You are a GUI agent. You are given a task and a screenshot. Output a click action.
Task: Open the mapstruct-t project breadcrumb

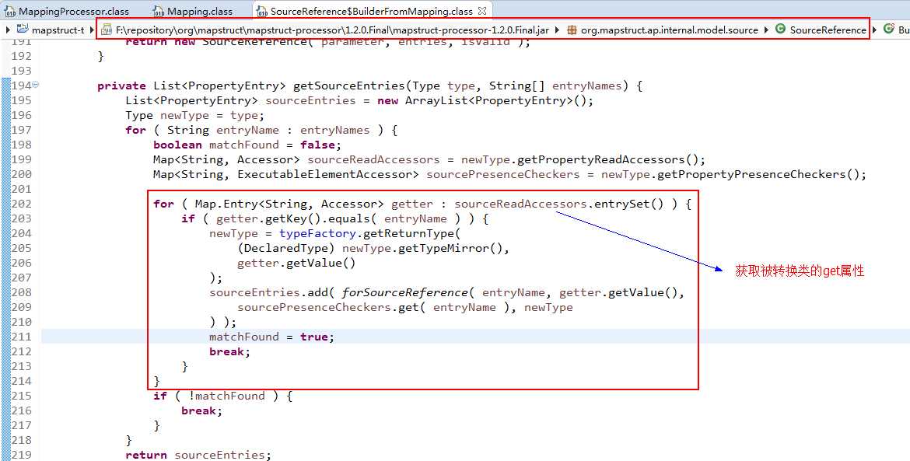[x=58, y=30]
